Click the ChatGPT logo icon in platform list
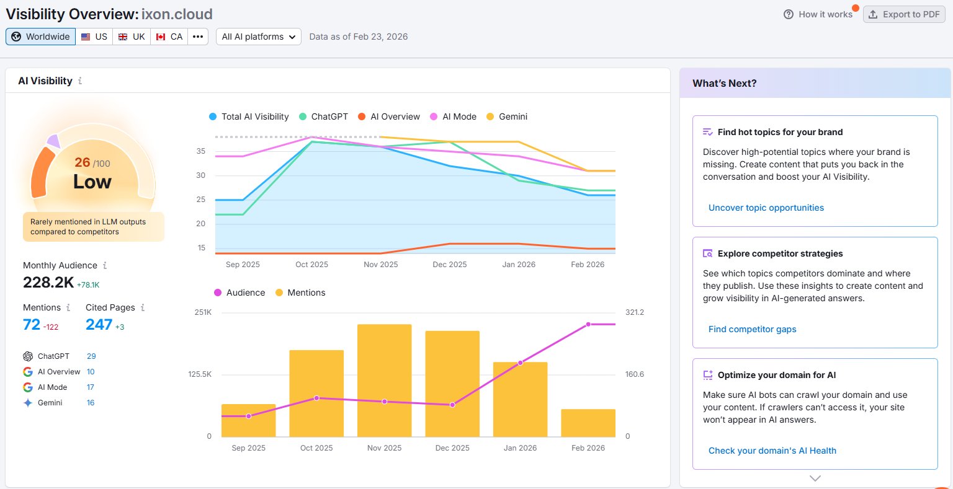This screenshot has height=489, width=953. (x=28, y=356)
